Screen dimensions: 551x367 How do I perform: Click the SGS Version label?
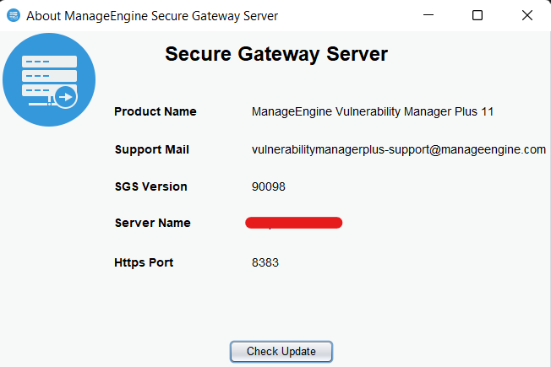pyautogui.click(x=151, y=186)
